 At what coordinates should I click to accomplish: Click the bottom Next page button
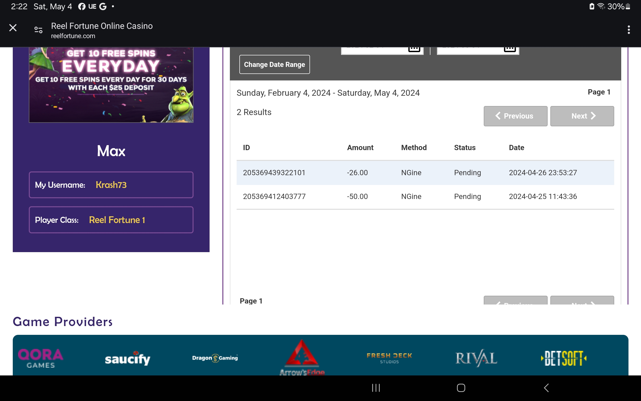pos(582,300)
